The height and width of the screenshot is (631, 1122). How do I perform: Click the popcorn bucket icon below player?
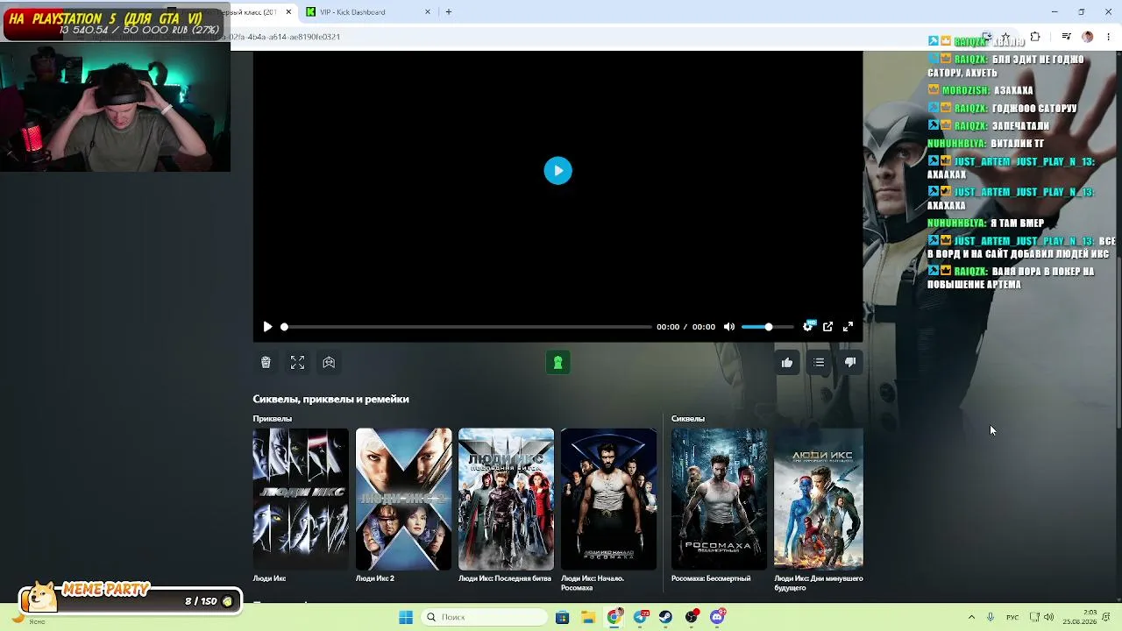[266, 363]
